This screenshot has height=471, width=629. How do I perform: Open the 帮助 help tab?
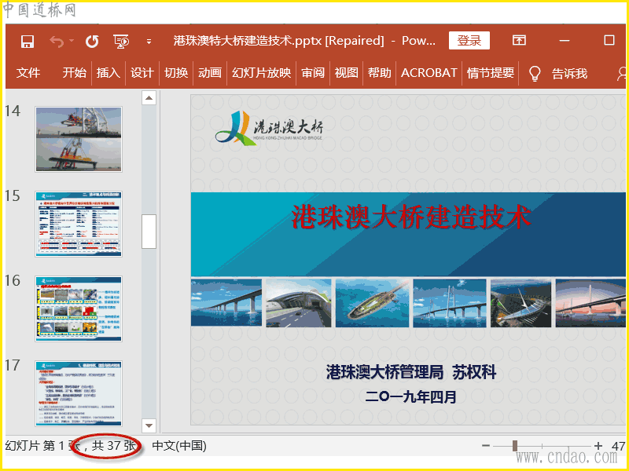coord(380,73)
